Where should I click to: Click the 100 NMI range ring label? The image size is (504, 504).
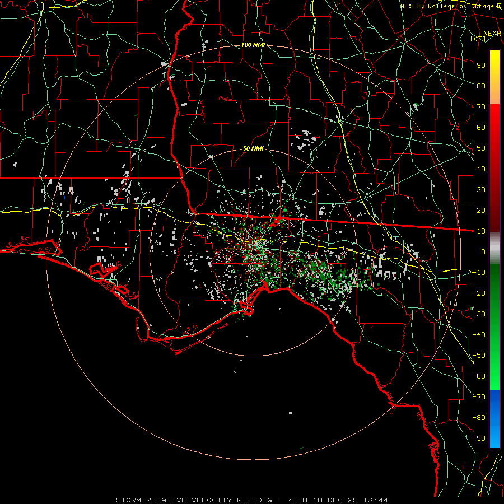point(253,45)
